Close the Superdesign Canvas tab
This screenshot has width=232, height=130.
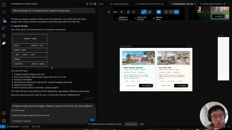196,4
